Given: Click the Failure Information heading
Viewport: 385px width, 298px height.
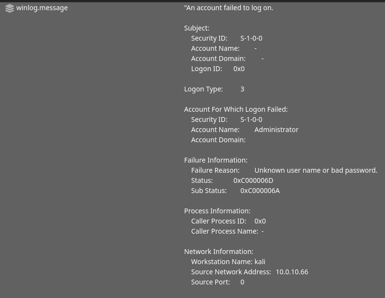Looking at the screenshot, I should click(x=216, y=160).
